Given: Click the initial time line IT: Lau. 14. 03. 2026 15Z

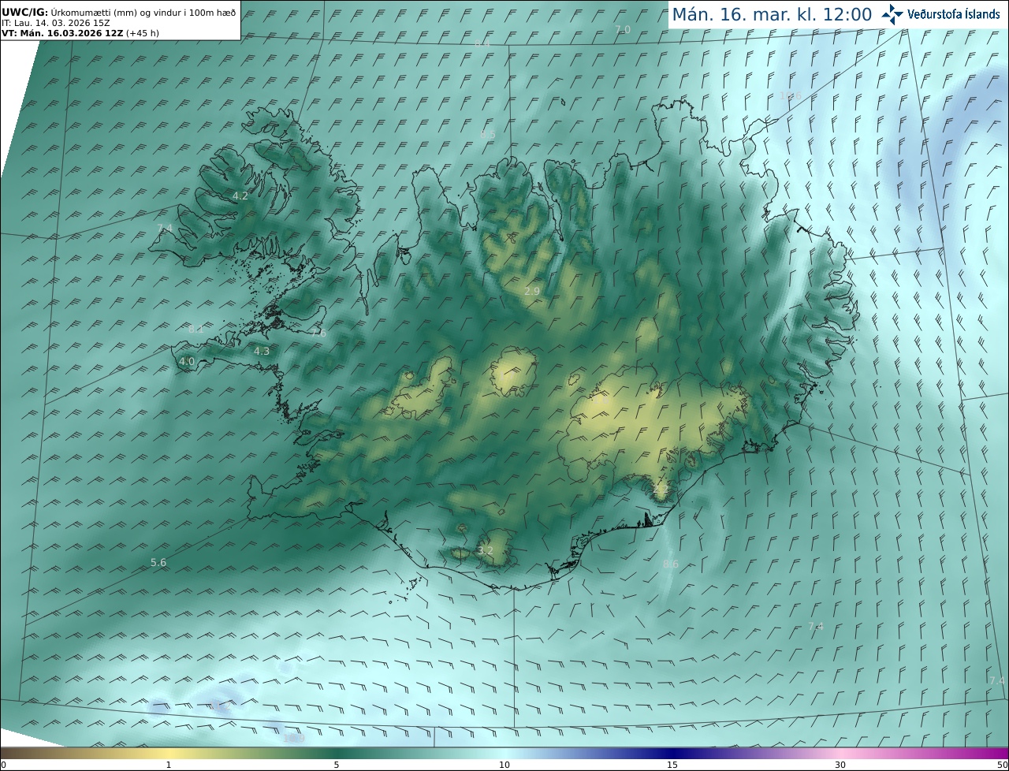Looking at the screenshot, I should 54,23.
